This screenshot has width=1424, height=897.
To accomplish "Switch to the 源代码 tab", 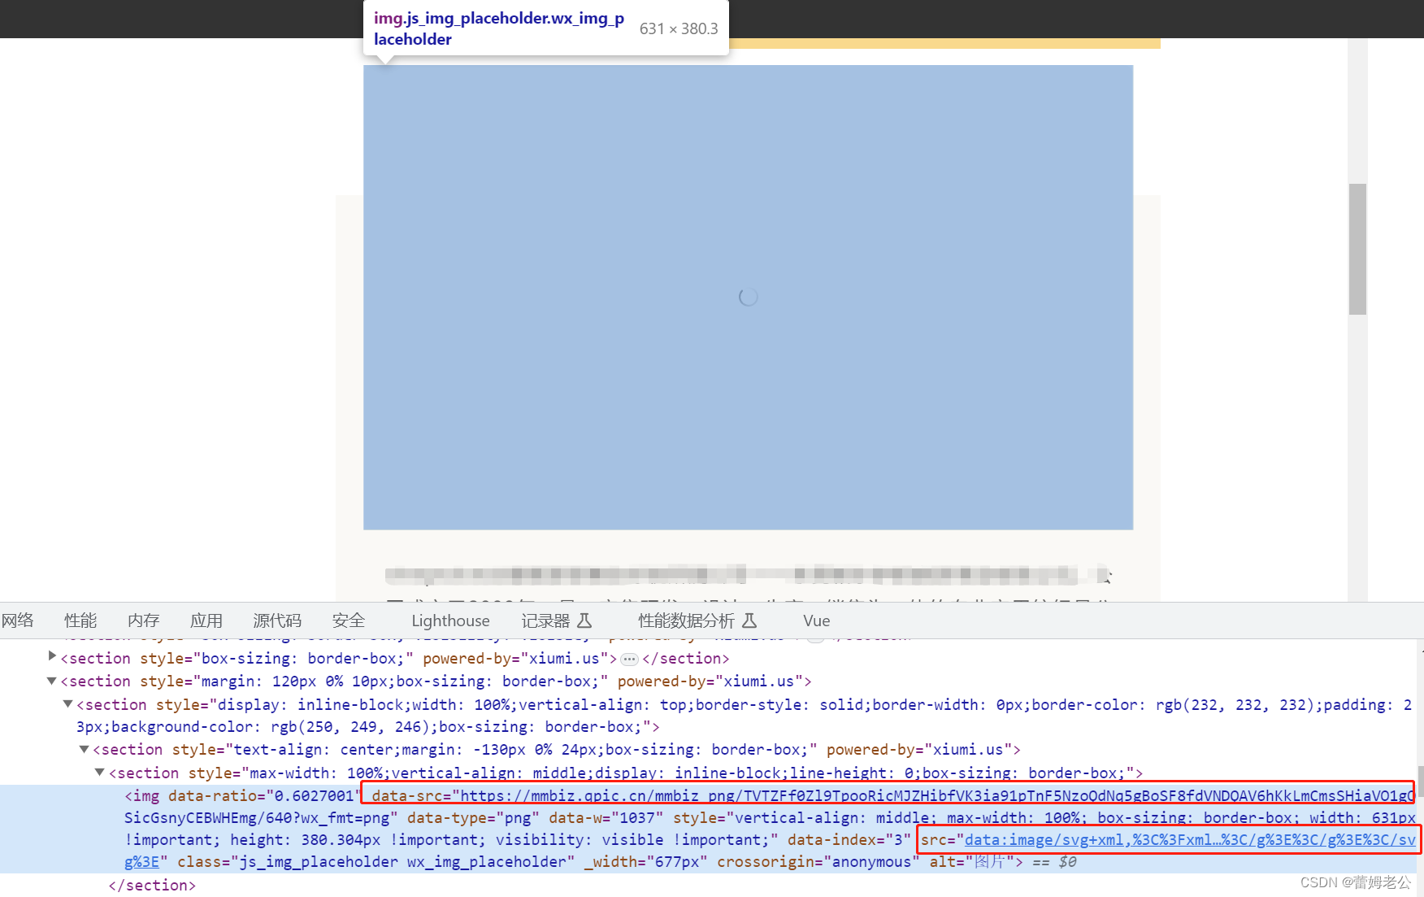I will coord(276,620).
